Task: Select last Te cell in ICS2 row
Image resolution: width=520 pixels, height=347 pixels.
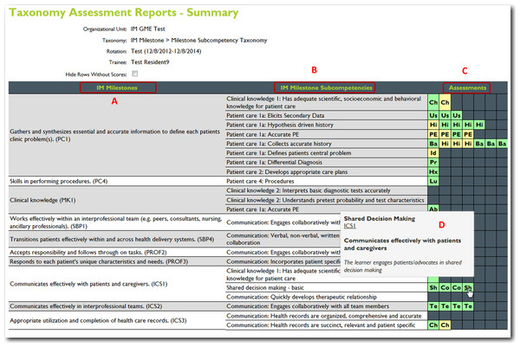Action: pyautogui.click(x=468, y=306)
